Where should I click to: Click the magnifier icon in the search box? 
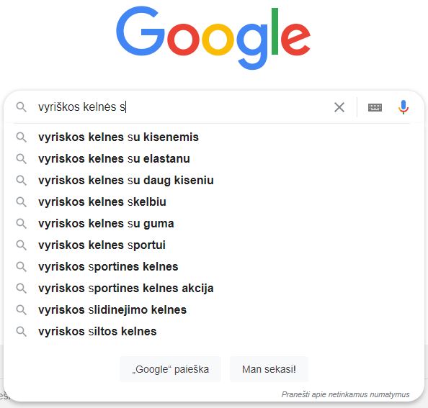coord(22,107)
